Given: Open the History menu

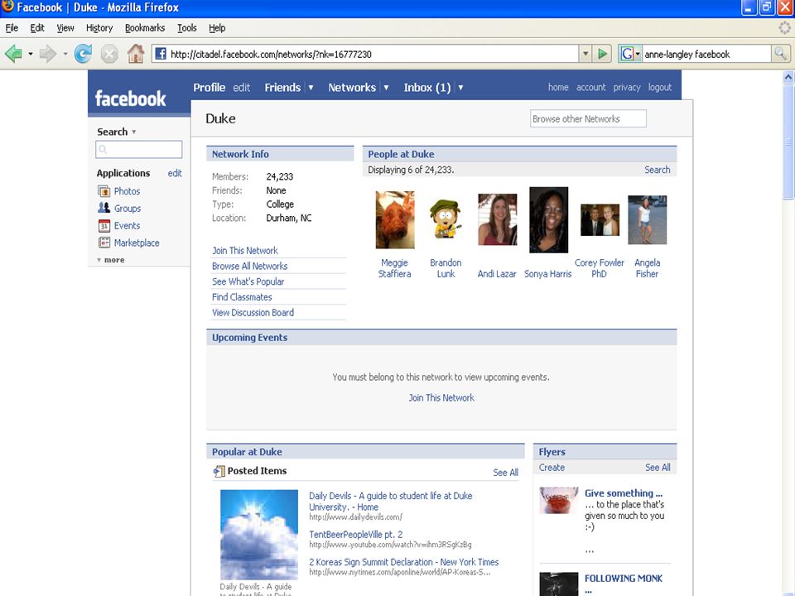Looking at the screenshot, I should pyautogui.click(x=99, y=28).
